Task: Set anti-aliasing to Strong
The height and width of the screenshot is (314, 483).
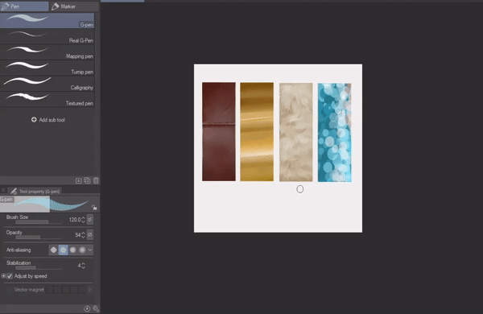Action: click(82, 250)
